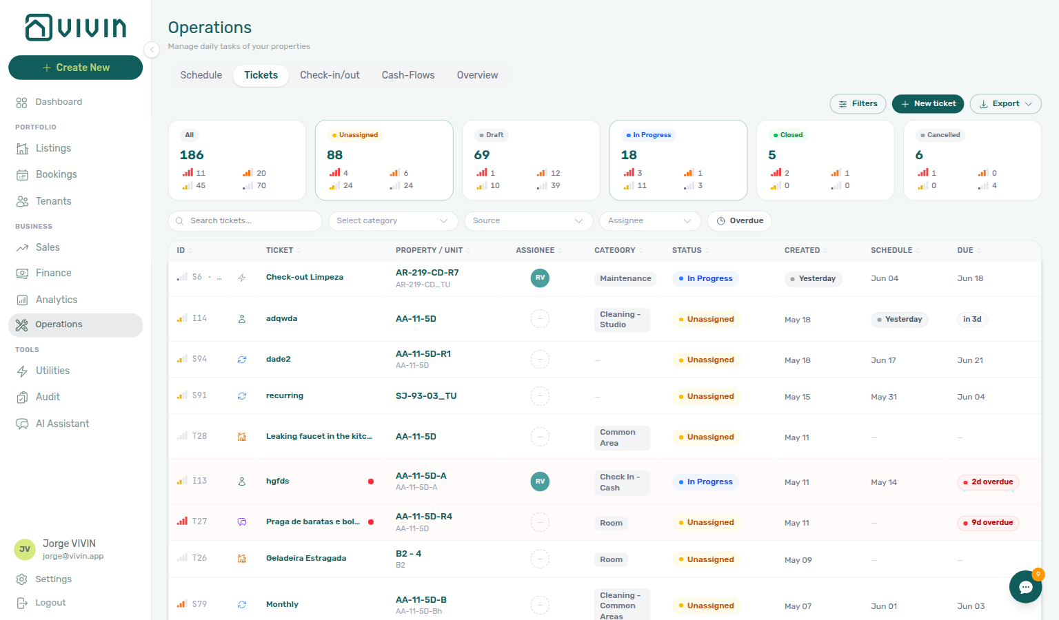Click the JV user avatar
Image resolution: width=1059 pixels, height=620 pixels.
coord(25,550)
